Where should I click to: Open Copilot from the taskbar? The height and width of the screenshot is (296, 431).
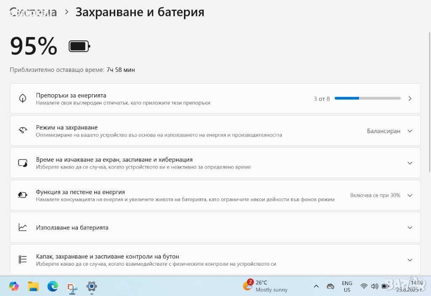[x=14, y=286]
